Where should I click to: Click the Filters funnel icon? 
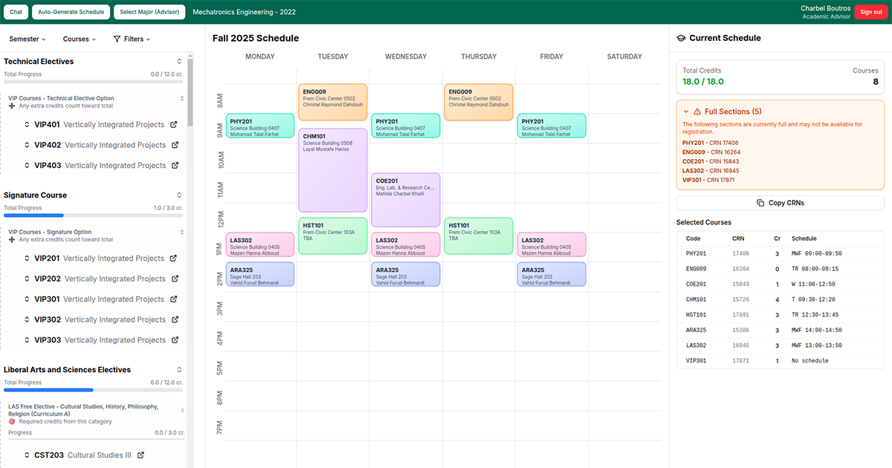click(118, 39)
